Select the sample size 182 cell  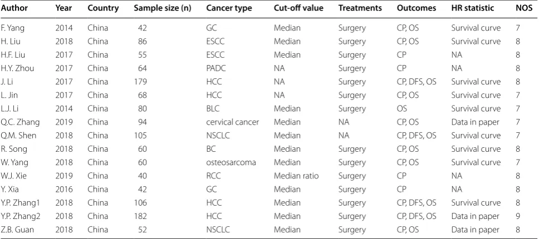click(140, 216)
